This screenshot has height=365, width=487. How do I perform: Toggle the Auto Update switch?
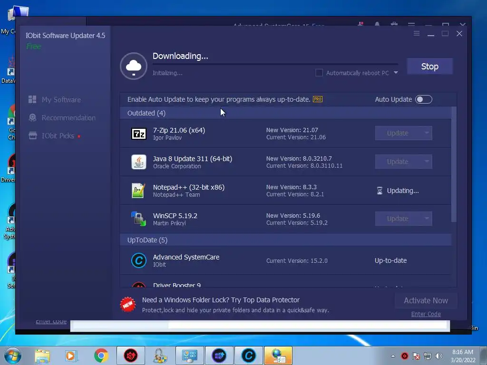point(424,99)
